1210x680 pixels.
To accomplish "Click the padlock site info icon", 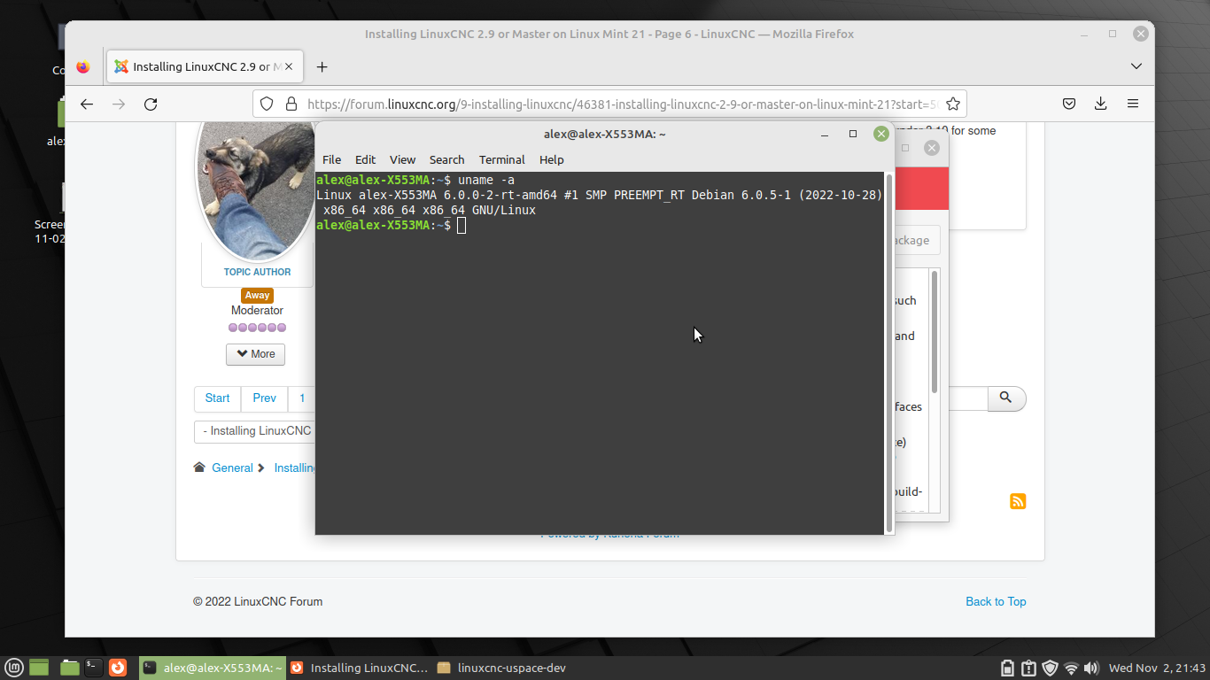I will coord(290,104).
